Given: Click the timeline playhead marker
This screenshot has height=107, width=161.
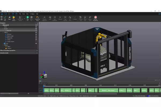Looking at the screenshot, I should point(43,86).
